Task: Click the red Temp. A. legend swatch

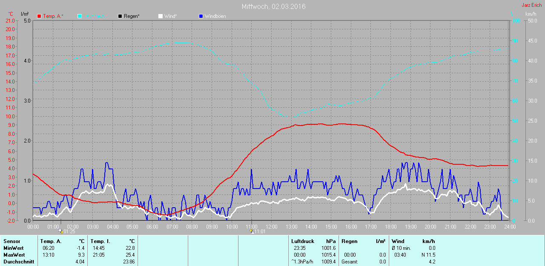Action: (x=40, y=16)
